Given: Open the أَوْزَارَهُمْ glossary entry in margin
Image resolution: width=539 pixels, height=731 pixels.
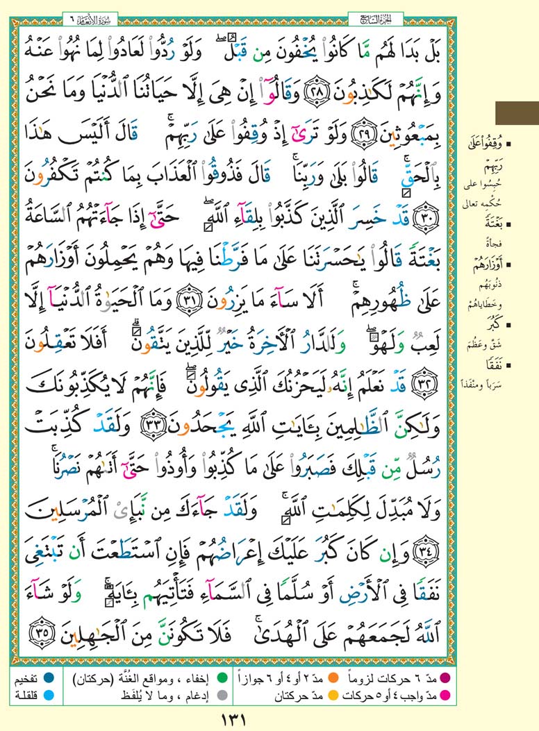Looking at the screenshot, I should click(507, 264).
